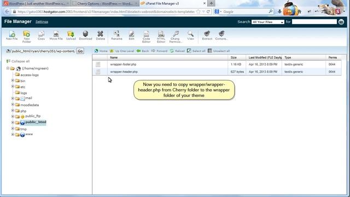This screenshot has width=350, height=197.
Task: Open the Upload tool
Action: (x=71, y=36)
